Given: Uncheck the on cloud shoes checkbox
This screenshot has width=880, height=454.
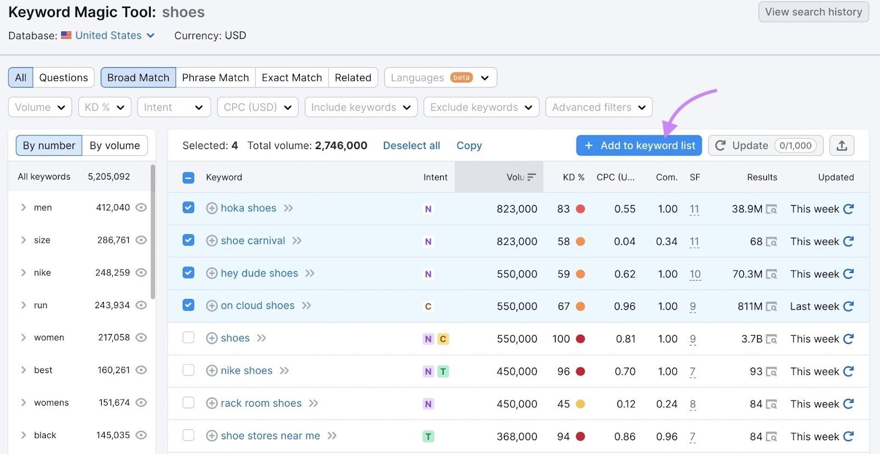Looking at the screenshot, I should coord(188,305).
